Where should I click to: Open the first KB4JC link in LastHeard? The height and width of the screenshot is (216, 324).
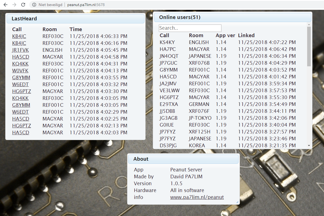point(19,36)
